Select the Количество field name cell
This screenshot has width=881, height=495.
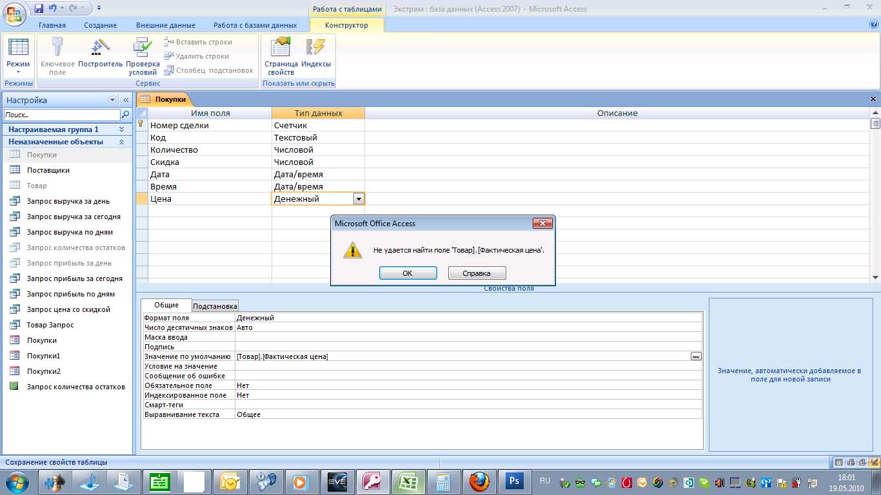coord(210,150)
